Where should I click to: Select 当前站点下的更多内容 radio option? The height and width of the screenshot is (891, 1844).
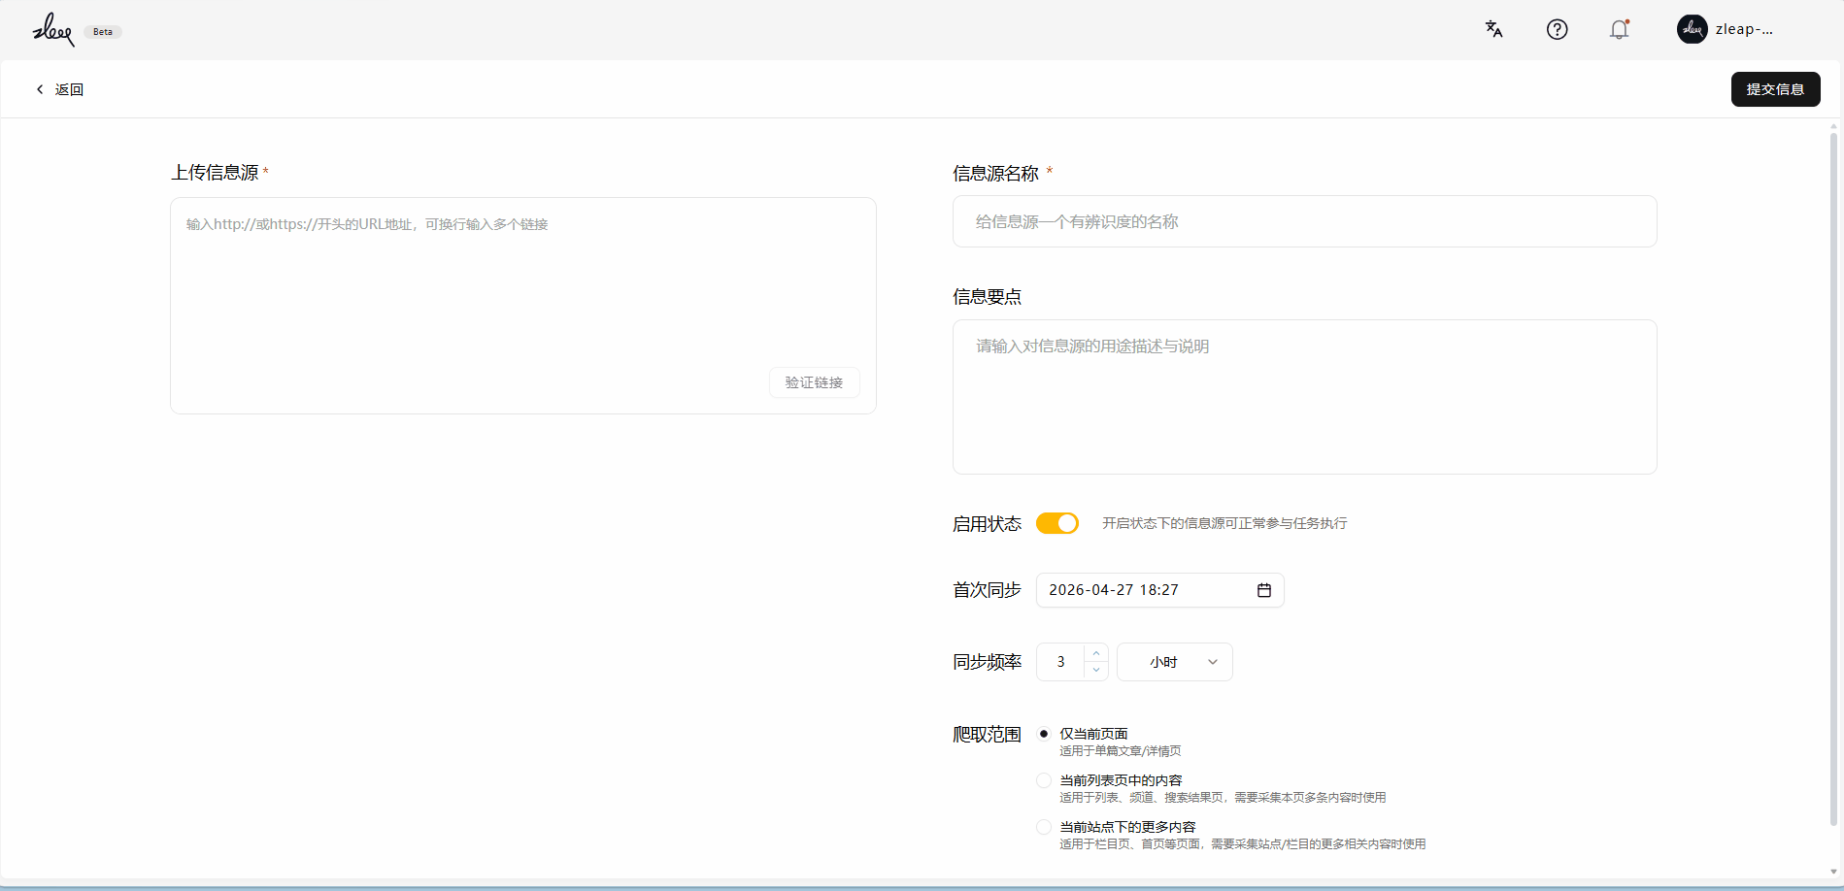1044,827
